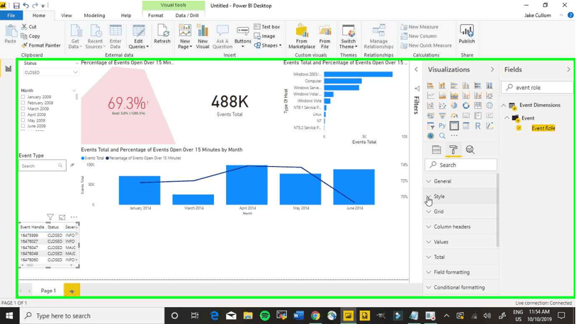Add a new page with plus button
Viewport: 576px width, 324px height.
[x=72, y=291]
